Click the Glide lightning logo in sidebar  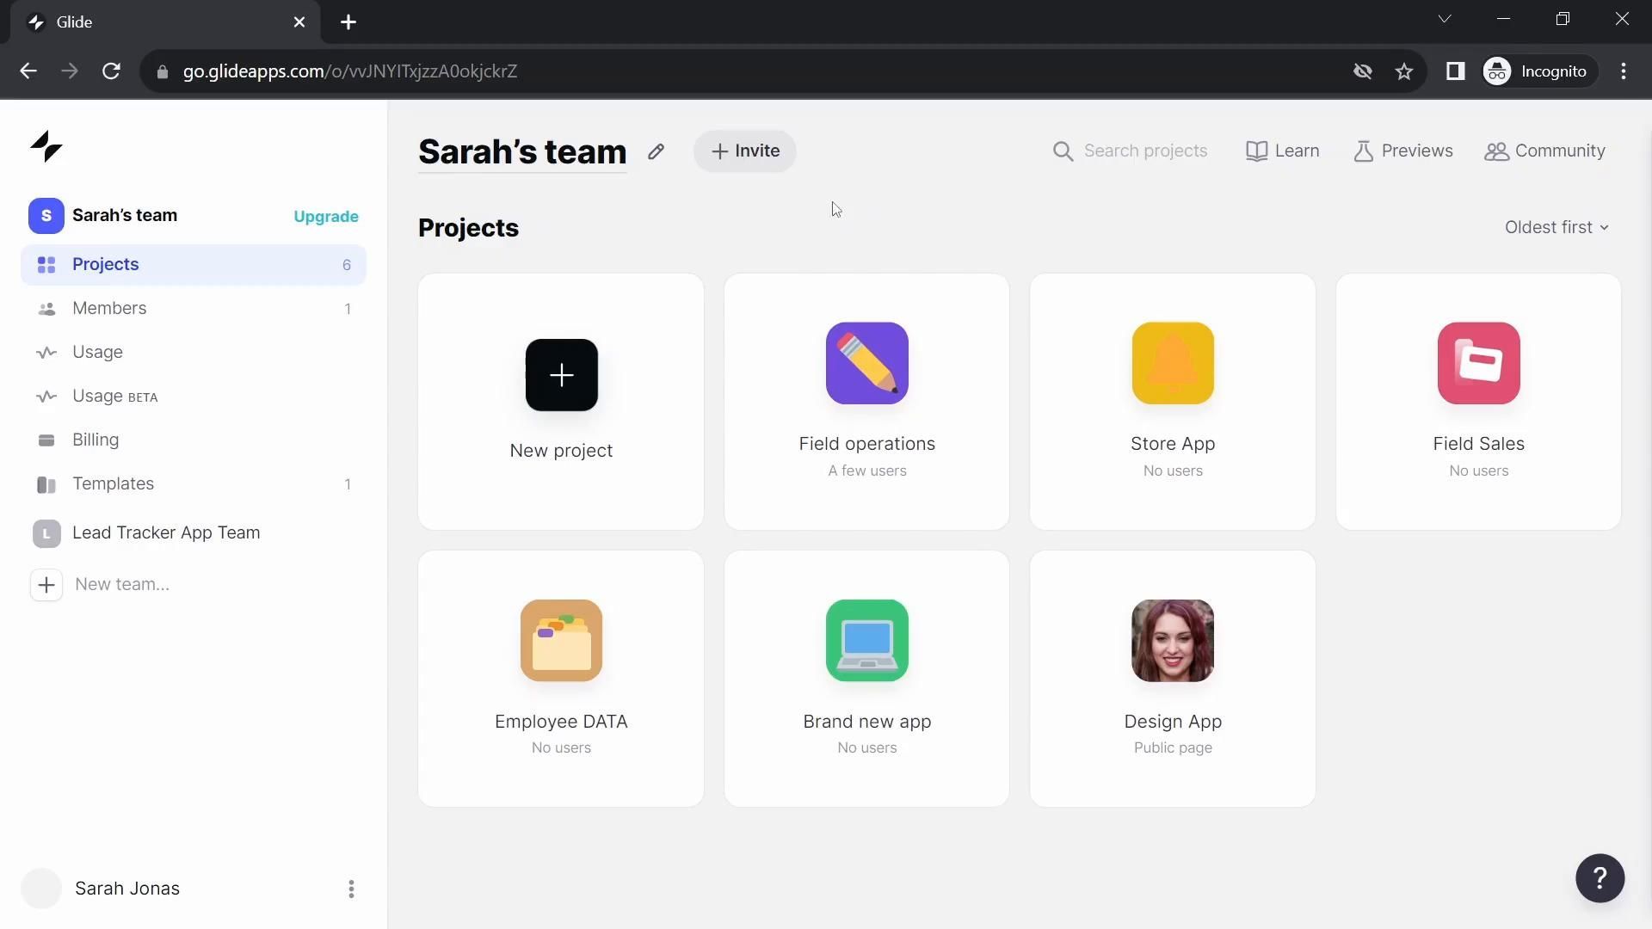(x=46, y=146)
